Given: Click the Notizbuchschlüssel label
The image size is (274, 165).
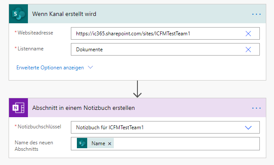Looking at the screenshot, I should pyautogui.click(x=40, y=127).
